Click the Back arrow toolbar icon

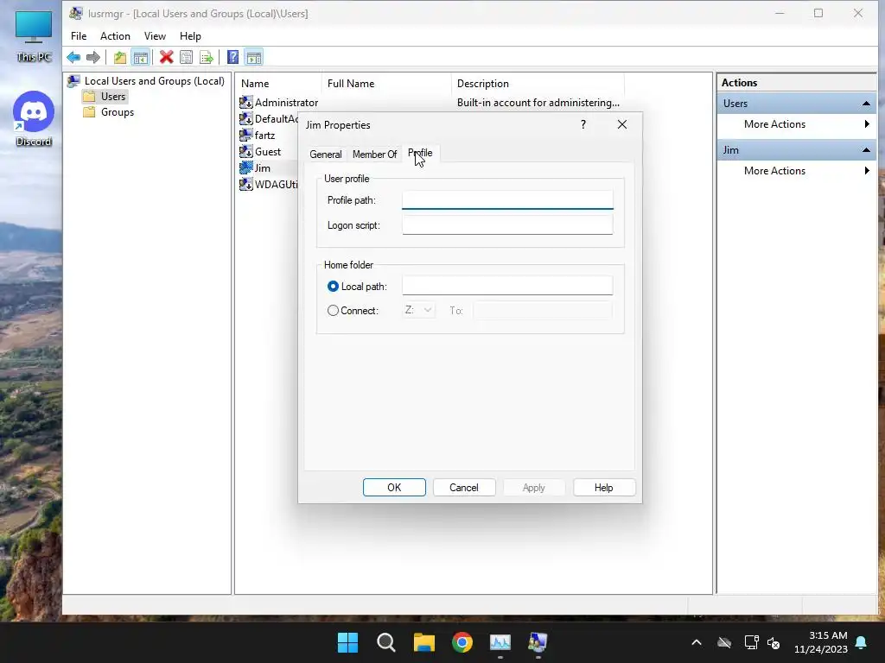point(73,57)
